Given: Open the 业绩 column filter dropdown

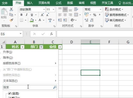Looking at the screenshot, I should [60, 47].
